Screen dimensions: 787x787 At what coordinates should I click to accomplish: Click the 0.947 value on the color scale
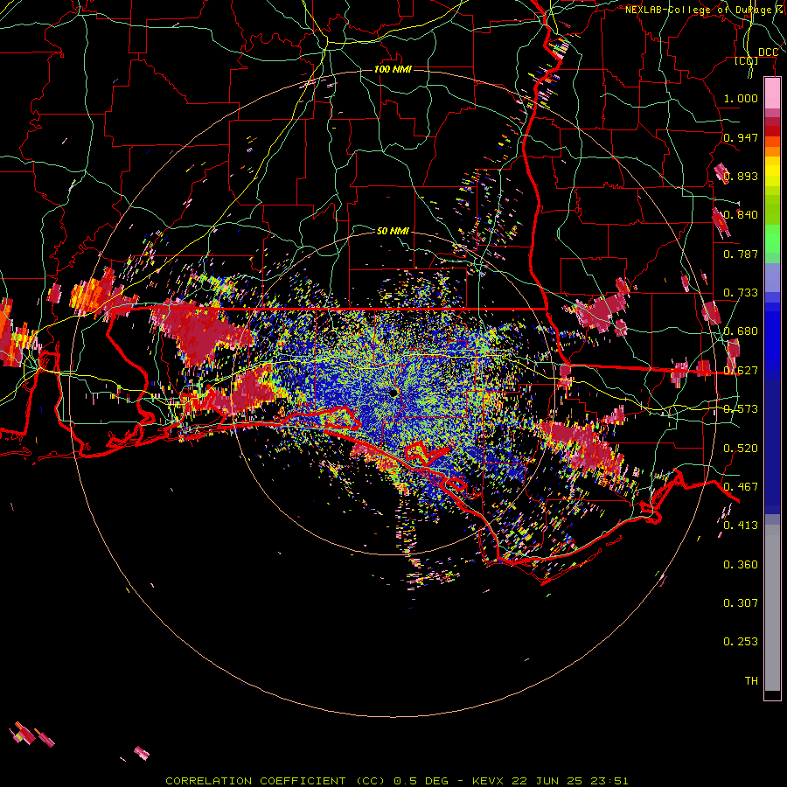[741, 137]
